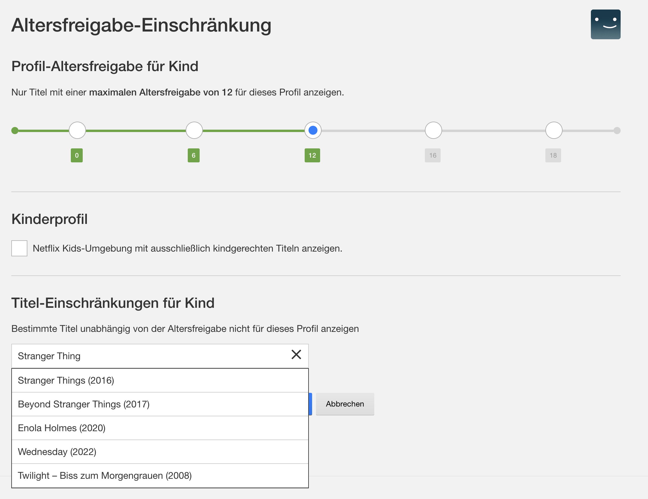Click the 'Profil-Altersfreigabe für Kind' heading
The image size is (648, 499).
(105, 66)
